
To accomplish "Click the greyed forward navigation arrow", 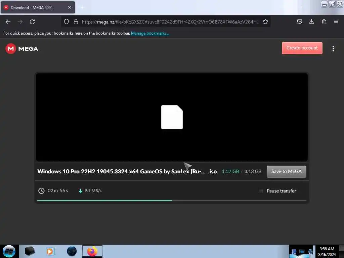I will point(20,22).
